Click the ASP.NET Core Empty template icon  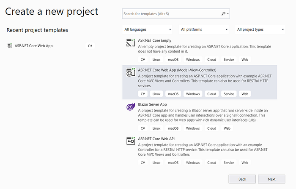click(x=131, y=43)
